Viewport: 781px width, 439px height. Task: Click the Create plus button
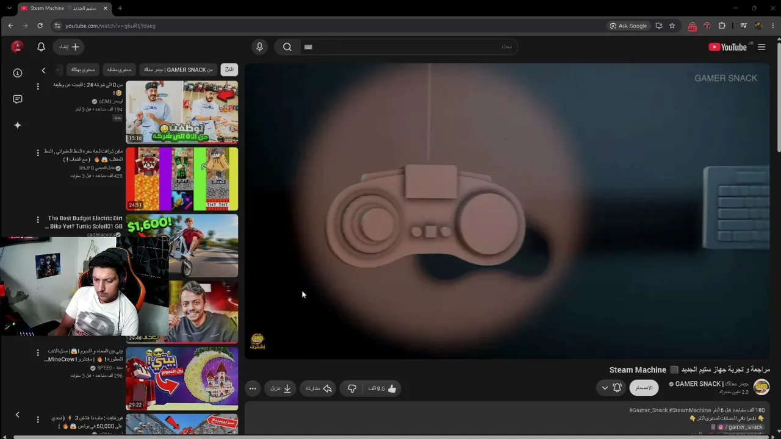point(69,47)
